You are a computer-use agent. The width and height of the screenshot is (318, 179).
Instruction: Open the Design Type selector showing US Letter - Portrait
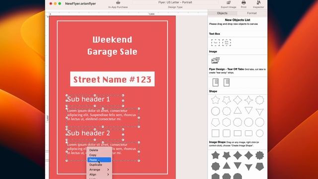coord(175,2)
